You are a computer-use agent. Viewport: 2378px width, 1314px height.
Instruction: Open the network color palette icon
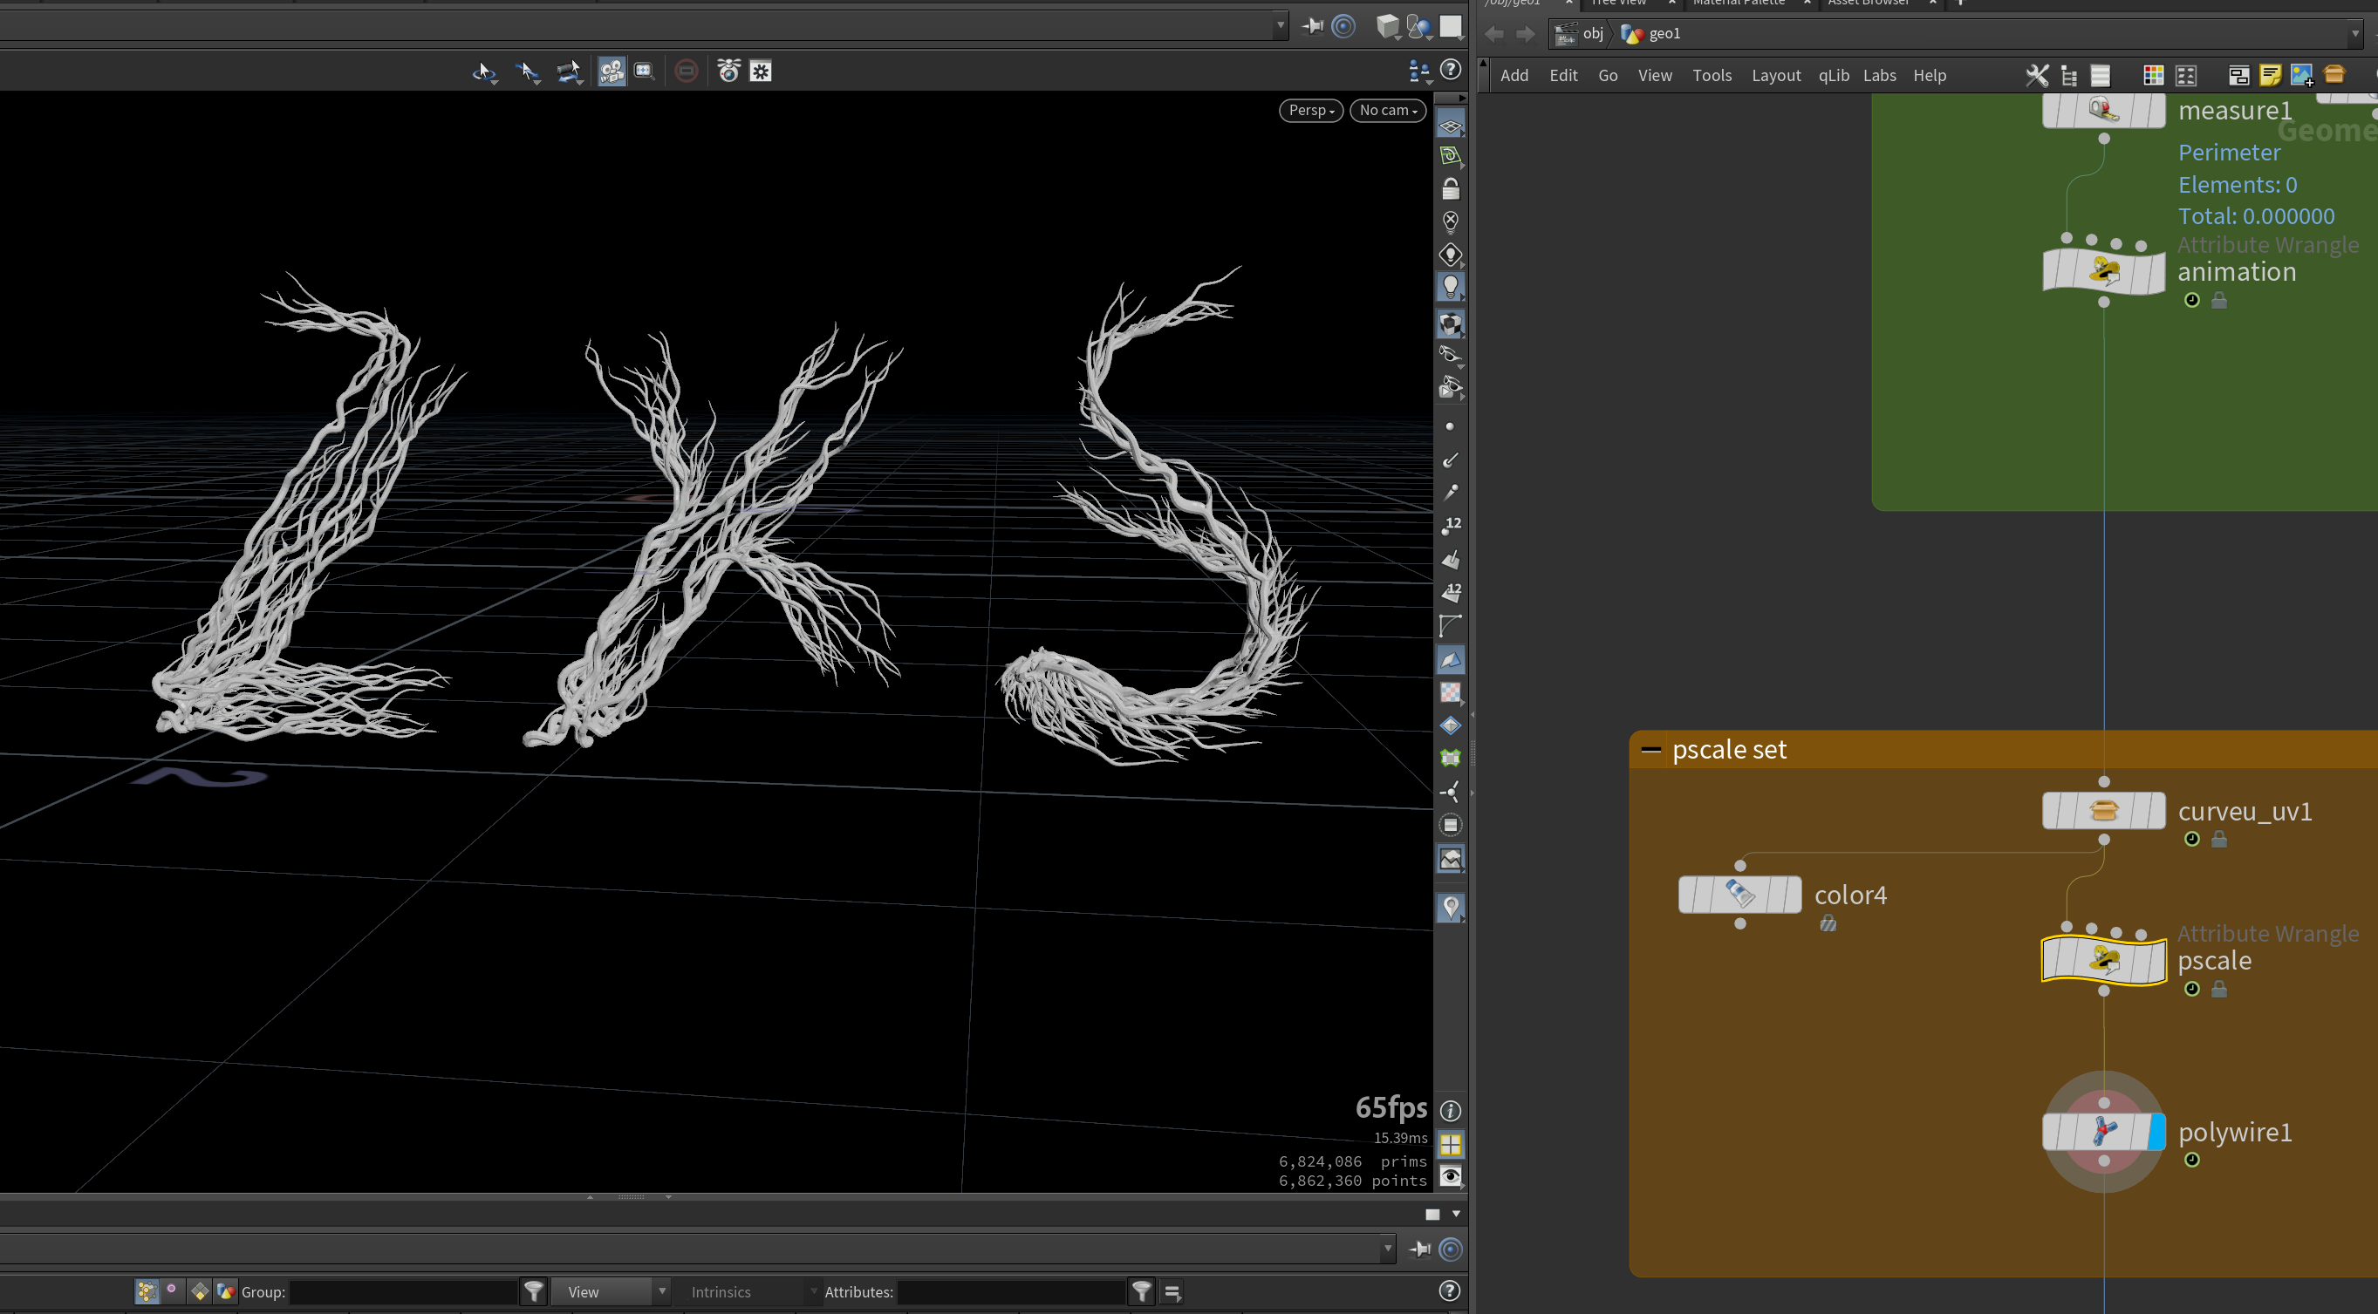tap(2153, 75)
